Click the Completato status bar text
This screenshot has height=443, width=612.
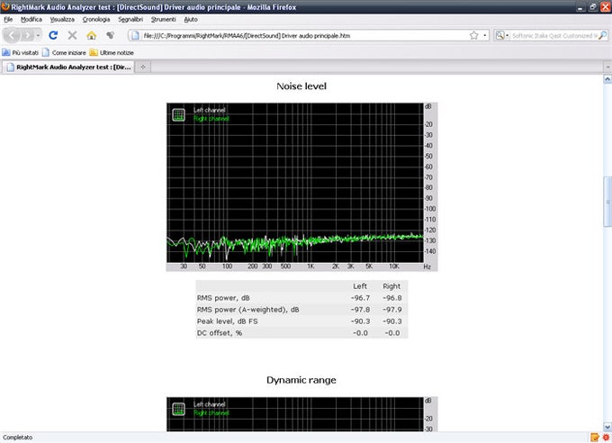18,437
